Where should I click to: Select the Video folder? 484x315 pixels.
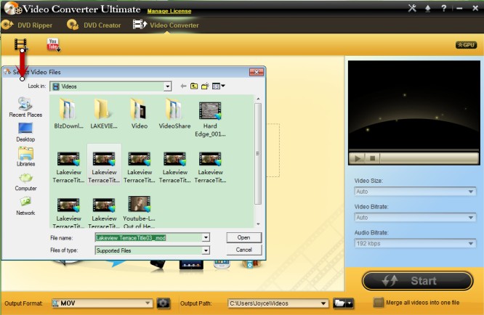pos(140,113)
